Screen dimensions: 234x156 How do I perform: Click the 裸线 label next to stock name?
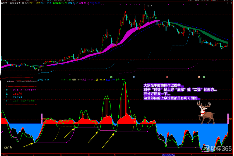[x=27, y=3]
